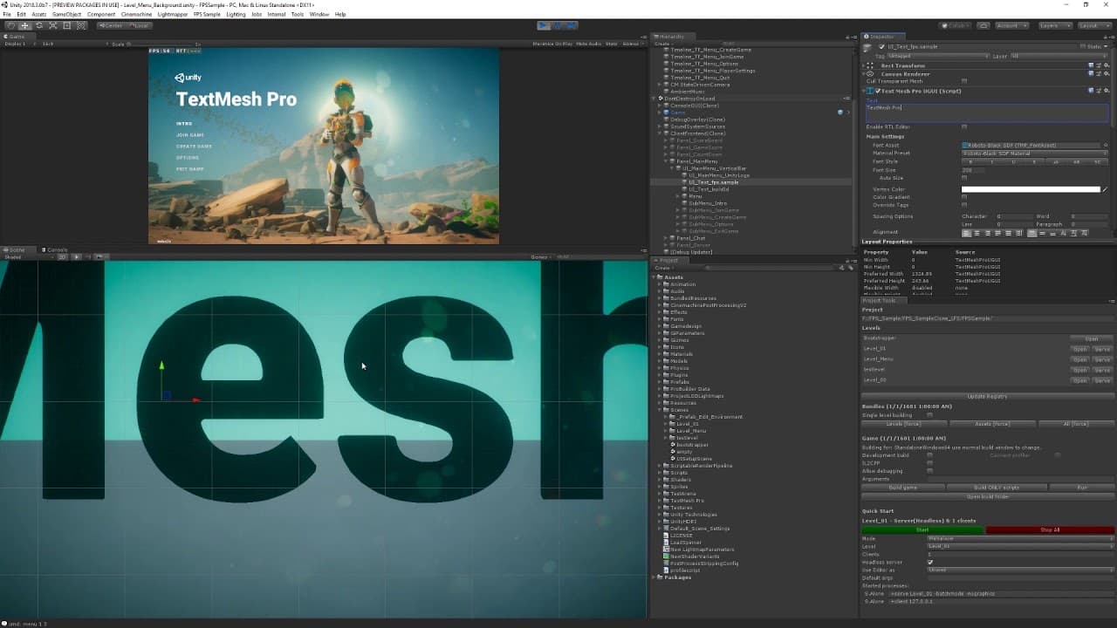Open the Material Preset dropdown

1035,154
